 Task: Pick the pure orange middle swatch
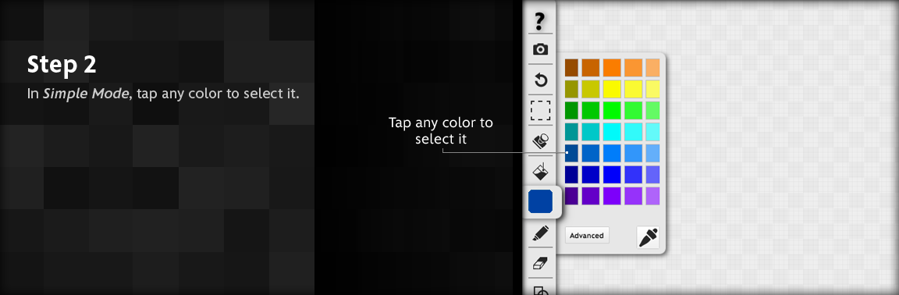(612, 68)
